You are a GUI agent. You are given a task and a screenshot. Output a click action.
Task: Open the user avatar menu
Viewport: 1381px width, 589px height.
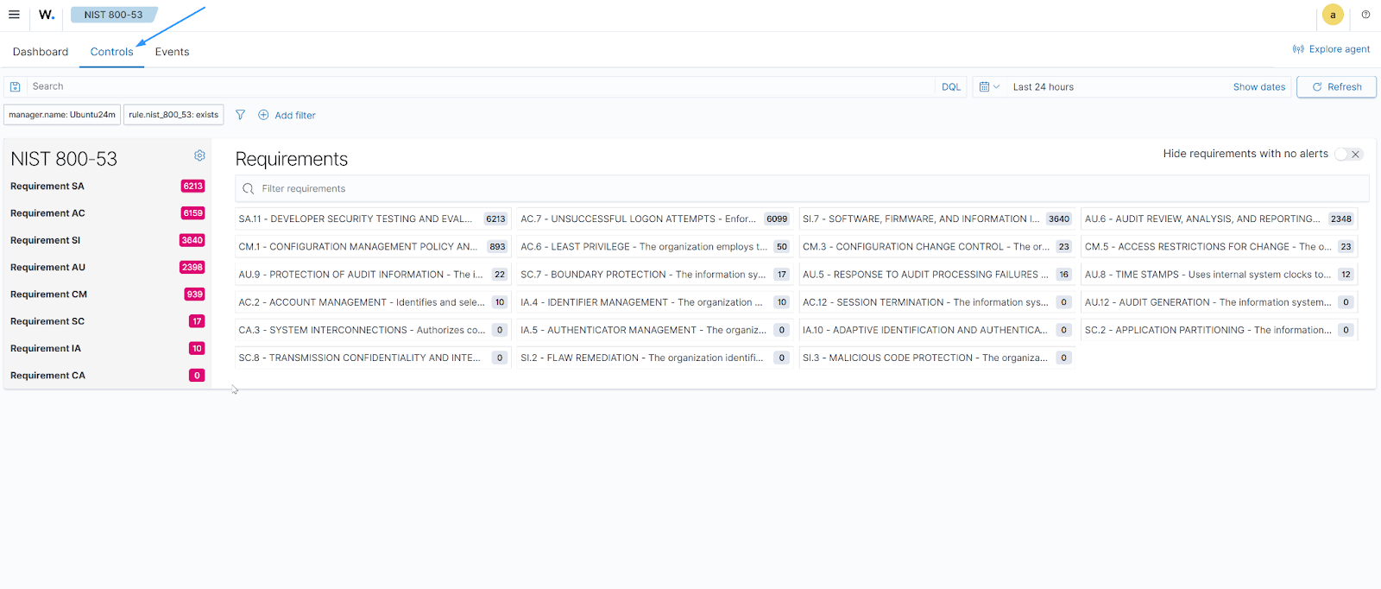click(x=1333, y=15)
